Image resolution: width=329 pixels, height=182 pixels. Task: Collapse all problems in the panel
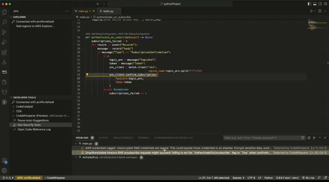[309, 138]
